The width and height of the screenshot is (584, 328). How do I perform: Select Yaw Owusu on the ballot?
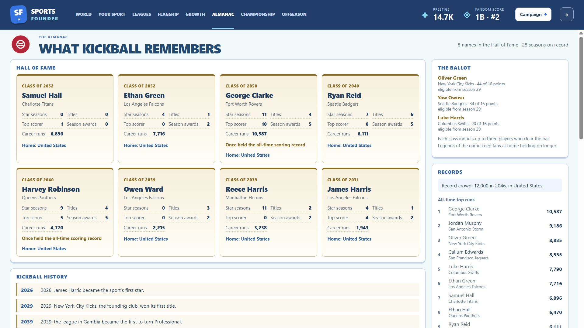pyautogui.click(x=451, y=98)
